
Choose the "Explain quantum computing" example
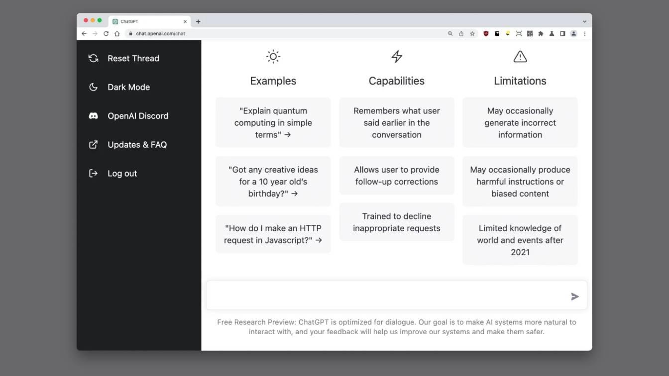point(273,122)
